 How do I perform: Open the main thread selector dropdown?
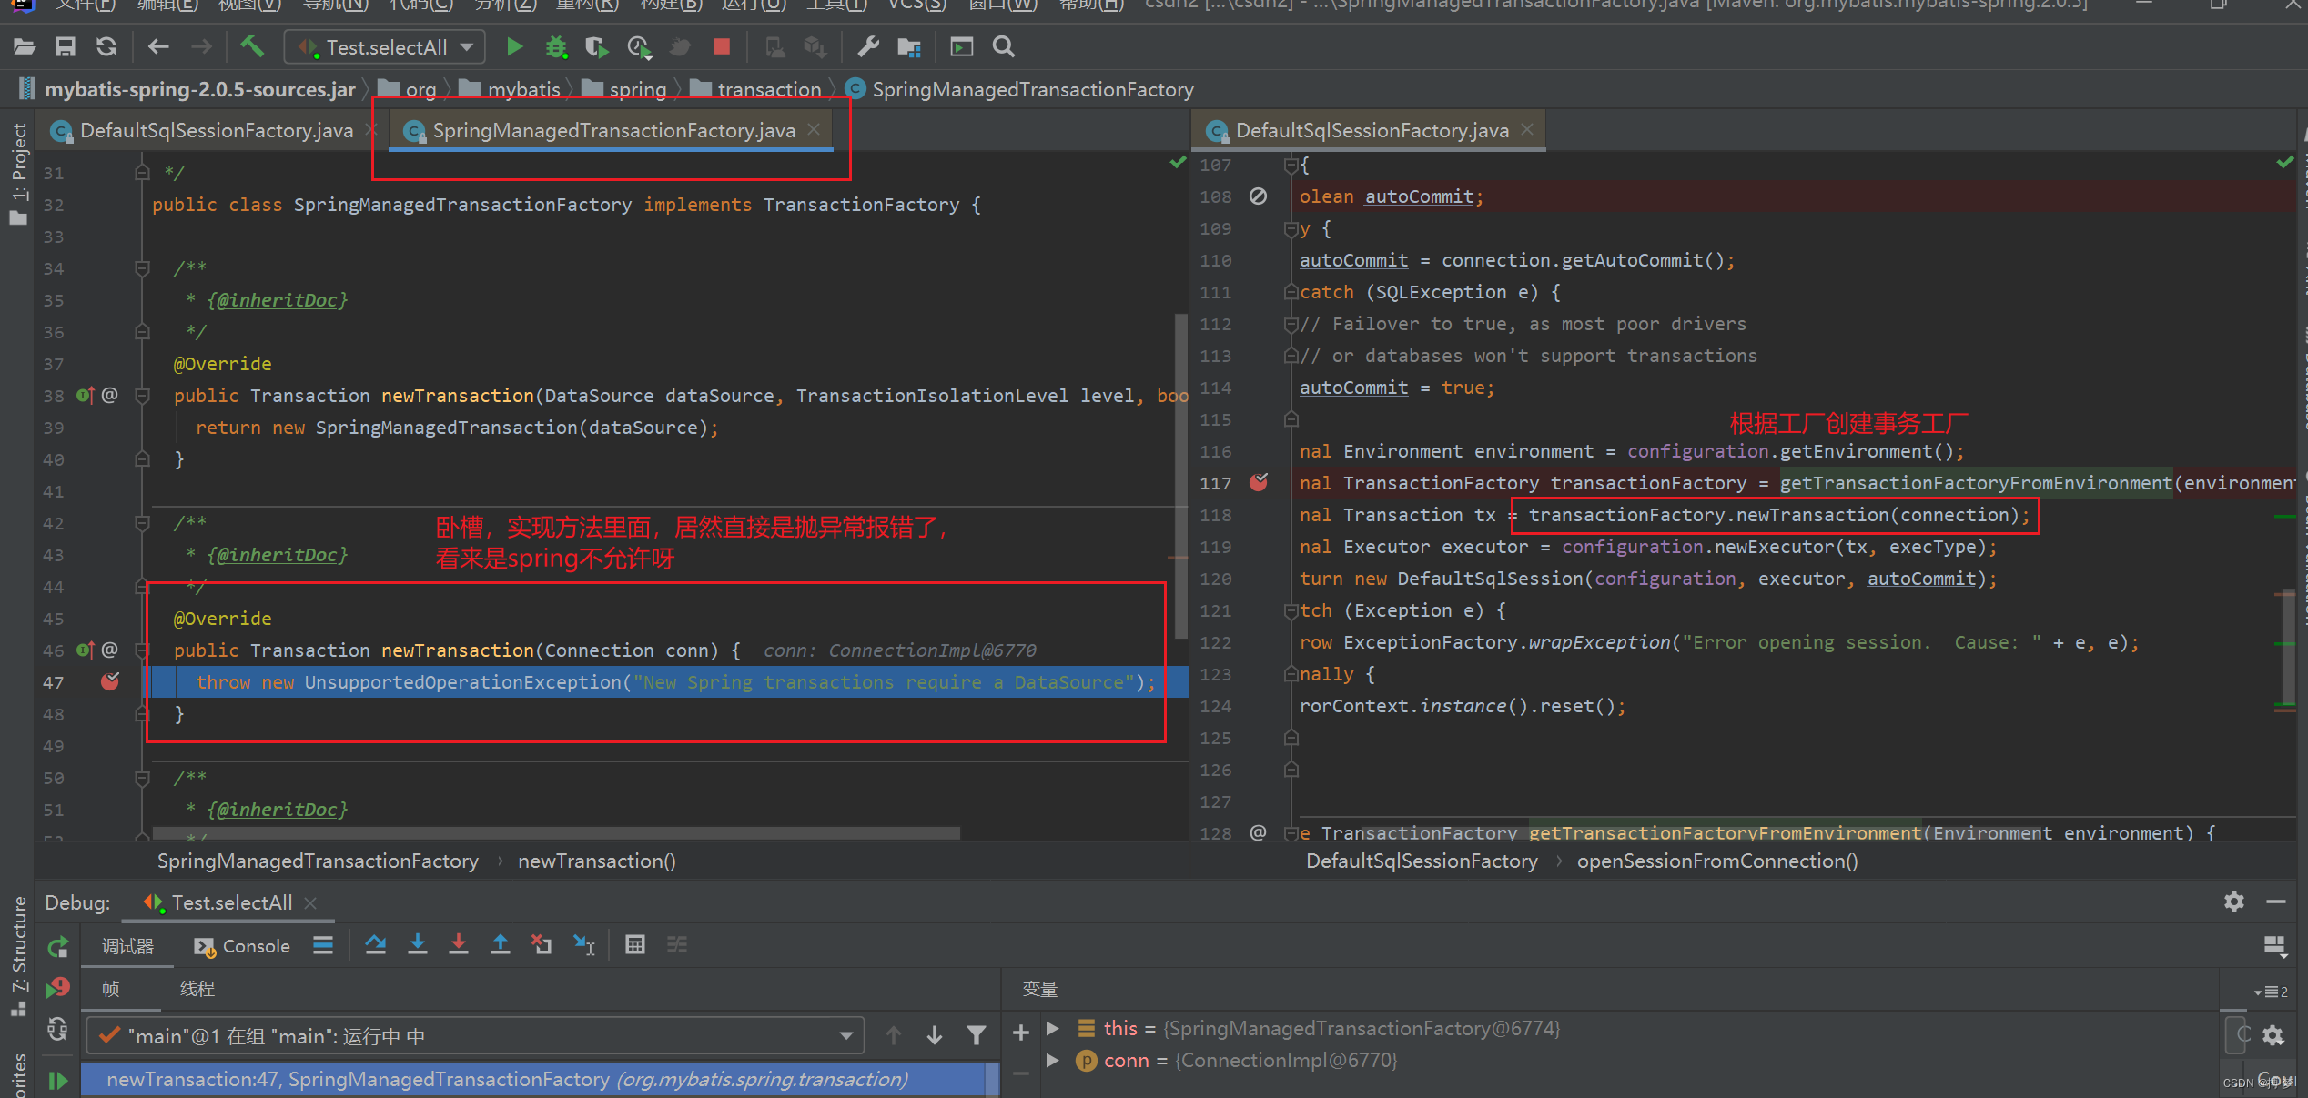click(x=474, y=1035)
